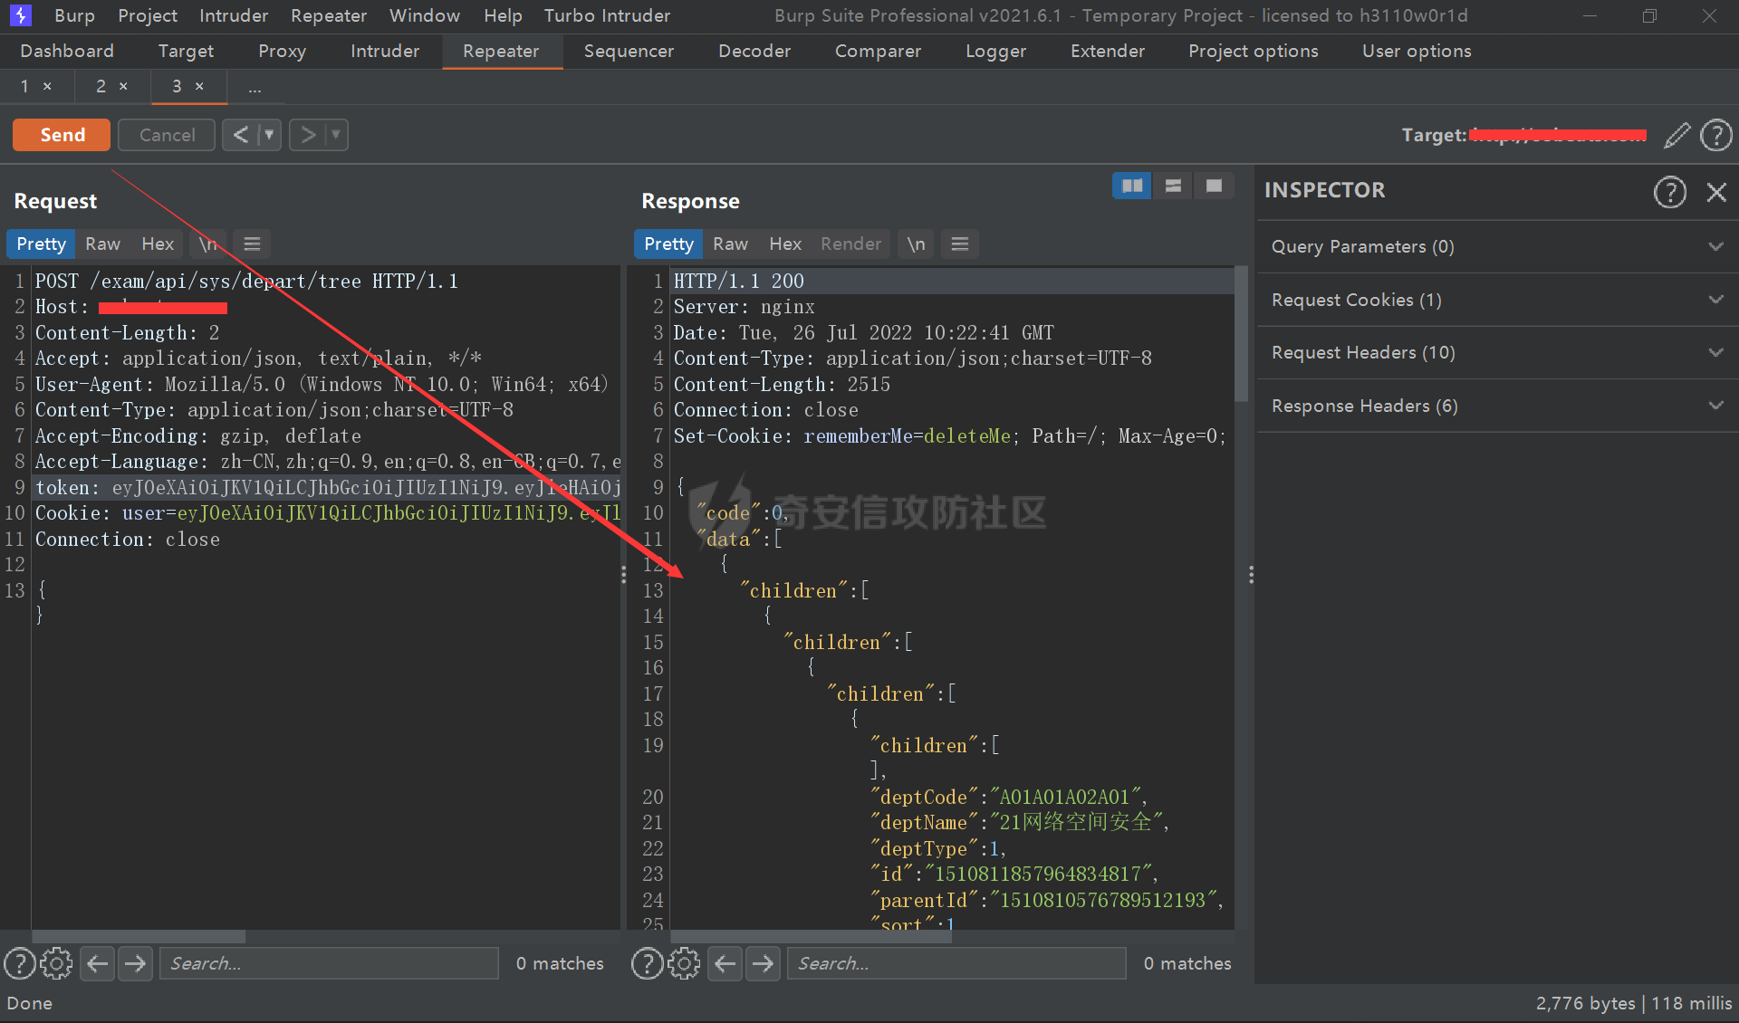Expand Request Cookies (1) section
The image size is (1739, 1023).
coord(1498,300)
